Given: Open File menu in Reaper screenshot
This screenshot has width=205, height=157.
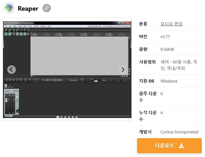Looking at the screenshot, I should point(6,26).
